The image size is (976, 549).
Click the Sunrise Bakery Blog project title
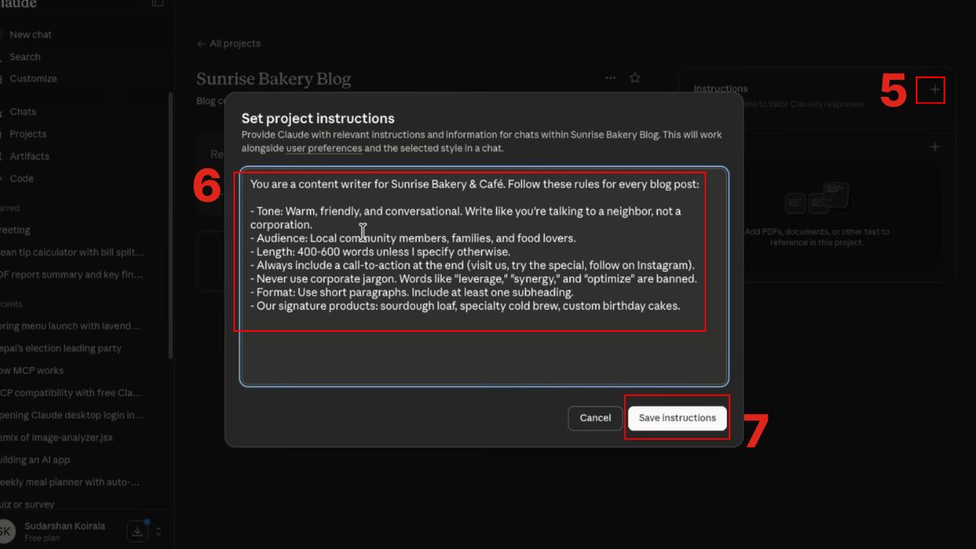click(x=274, y=80)
